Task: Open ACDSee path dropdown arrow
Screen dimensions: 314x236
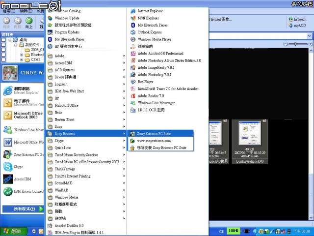Action: 310,36
